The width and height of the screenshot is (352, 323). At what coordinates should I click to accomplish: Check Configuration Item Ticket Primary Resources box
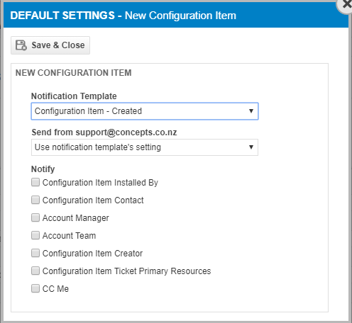[35, 271]
